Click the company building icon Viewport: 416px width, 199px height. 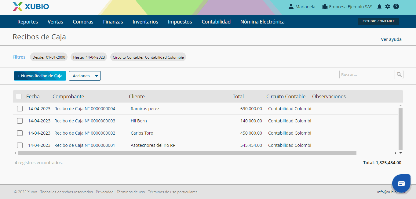coord(325,6)
